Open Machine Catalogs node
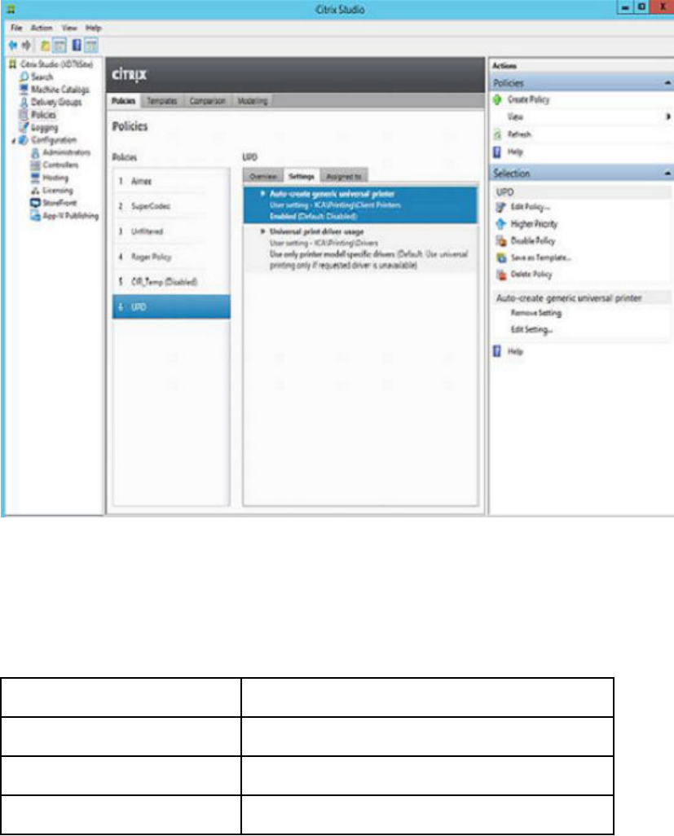The height and width of the screenshot is (836, 674). click(59, 89)
